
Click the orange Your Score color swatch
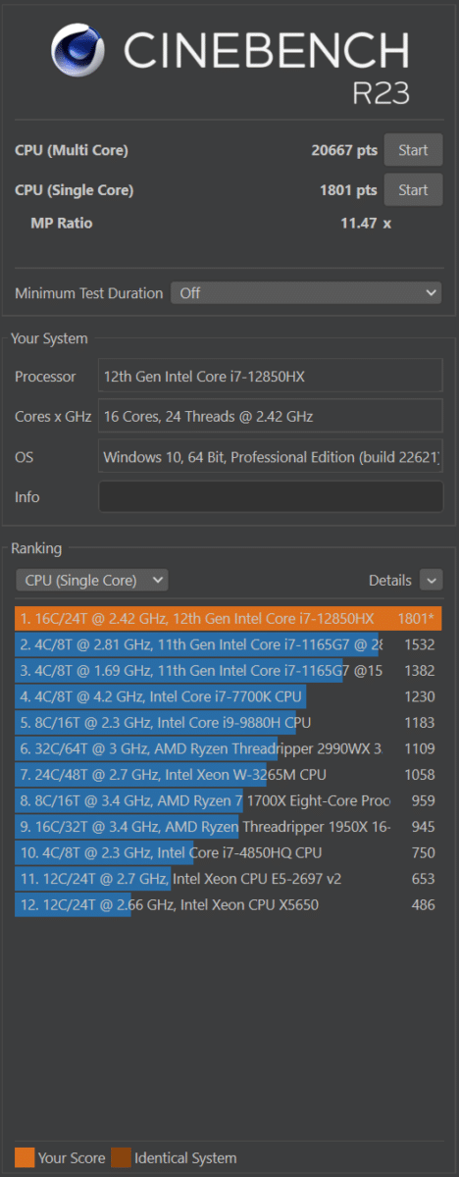pos(25,1157)
